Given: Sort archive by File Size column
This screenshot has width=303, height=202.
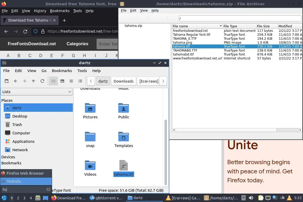Looking at the screenshot, I should click(x=267, y=26).
